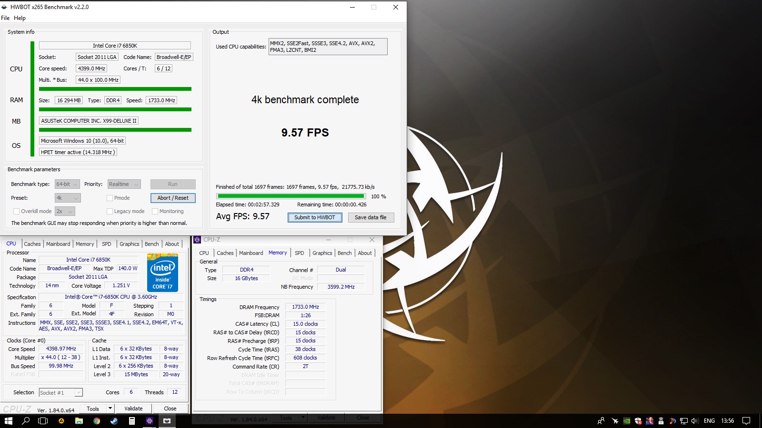The image size is (762, 428).
Task: Open the Selection Socket #1 dropdown
Action: [61, 392]
